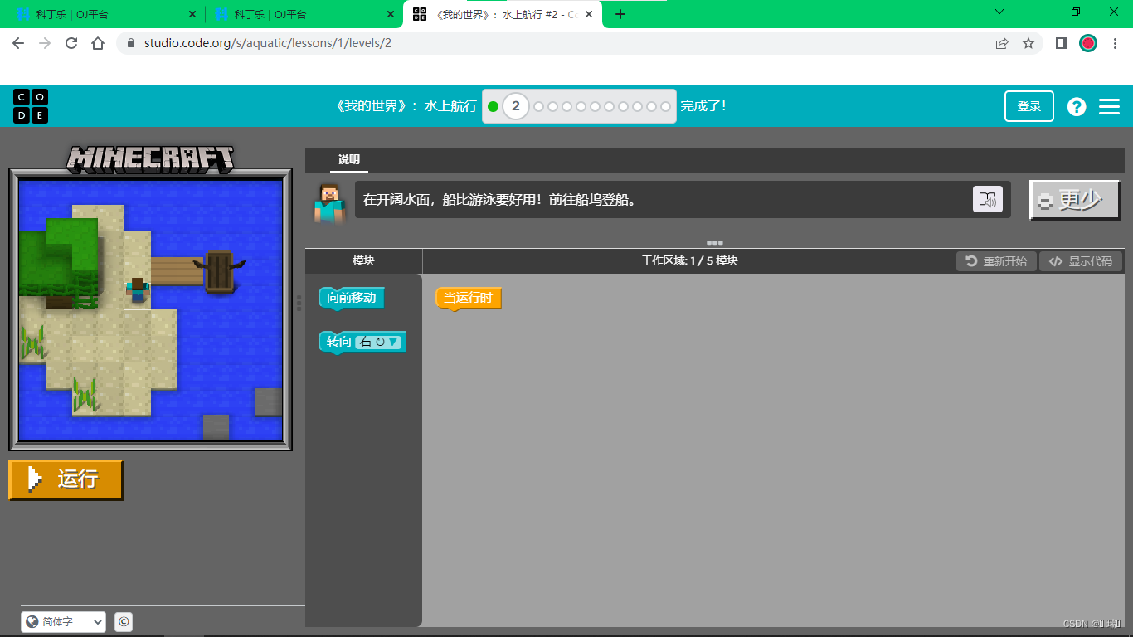Click the browser back arrow

point(18,43)
